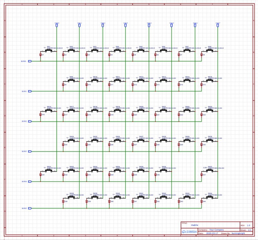Click diode D1 symbol

(x=41, y=55)
